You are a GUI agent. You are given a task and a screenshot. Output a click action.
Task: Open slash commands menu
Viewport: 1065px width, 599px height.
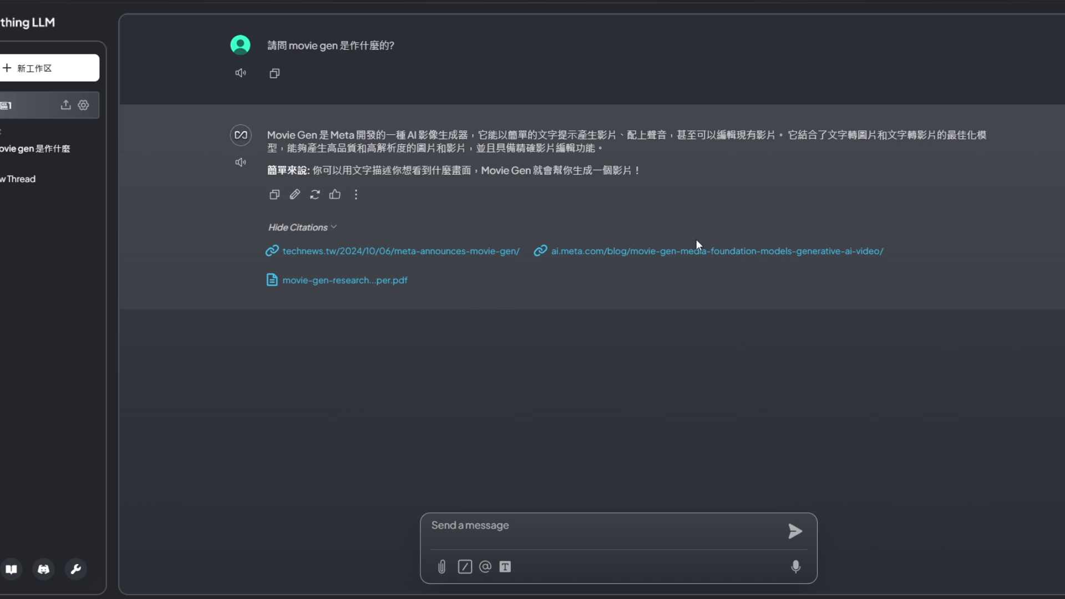465,567
